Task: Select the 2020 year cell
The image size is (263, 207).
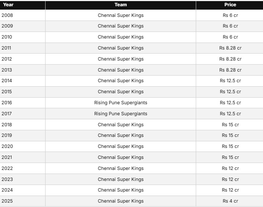Action: pyautogui.click(x=7, y=146)
